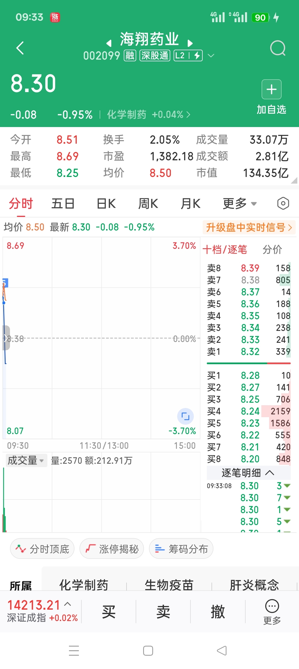Screen dimensions: 299x669
Task: Tap the red 涨 notification icon
Action: pos(55,17)
